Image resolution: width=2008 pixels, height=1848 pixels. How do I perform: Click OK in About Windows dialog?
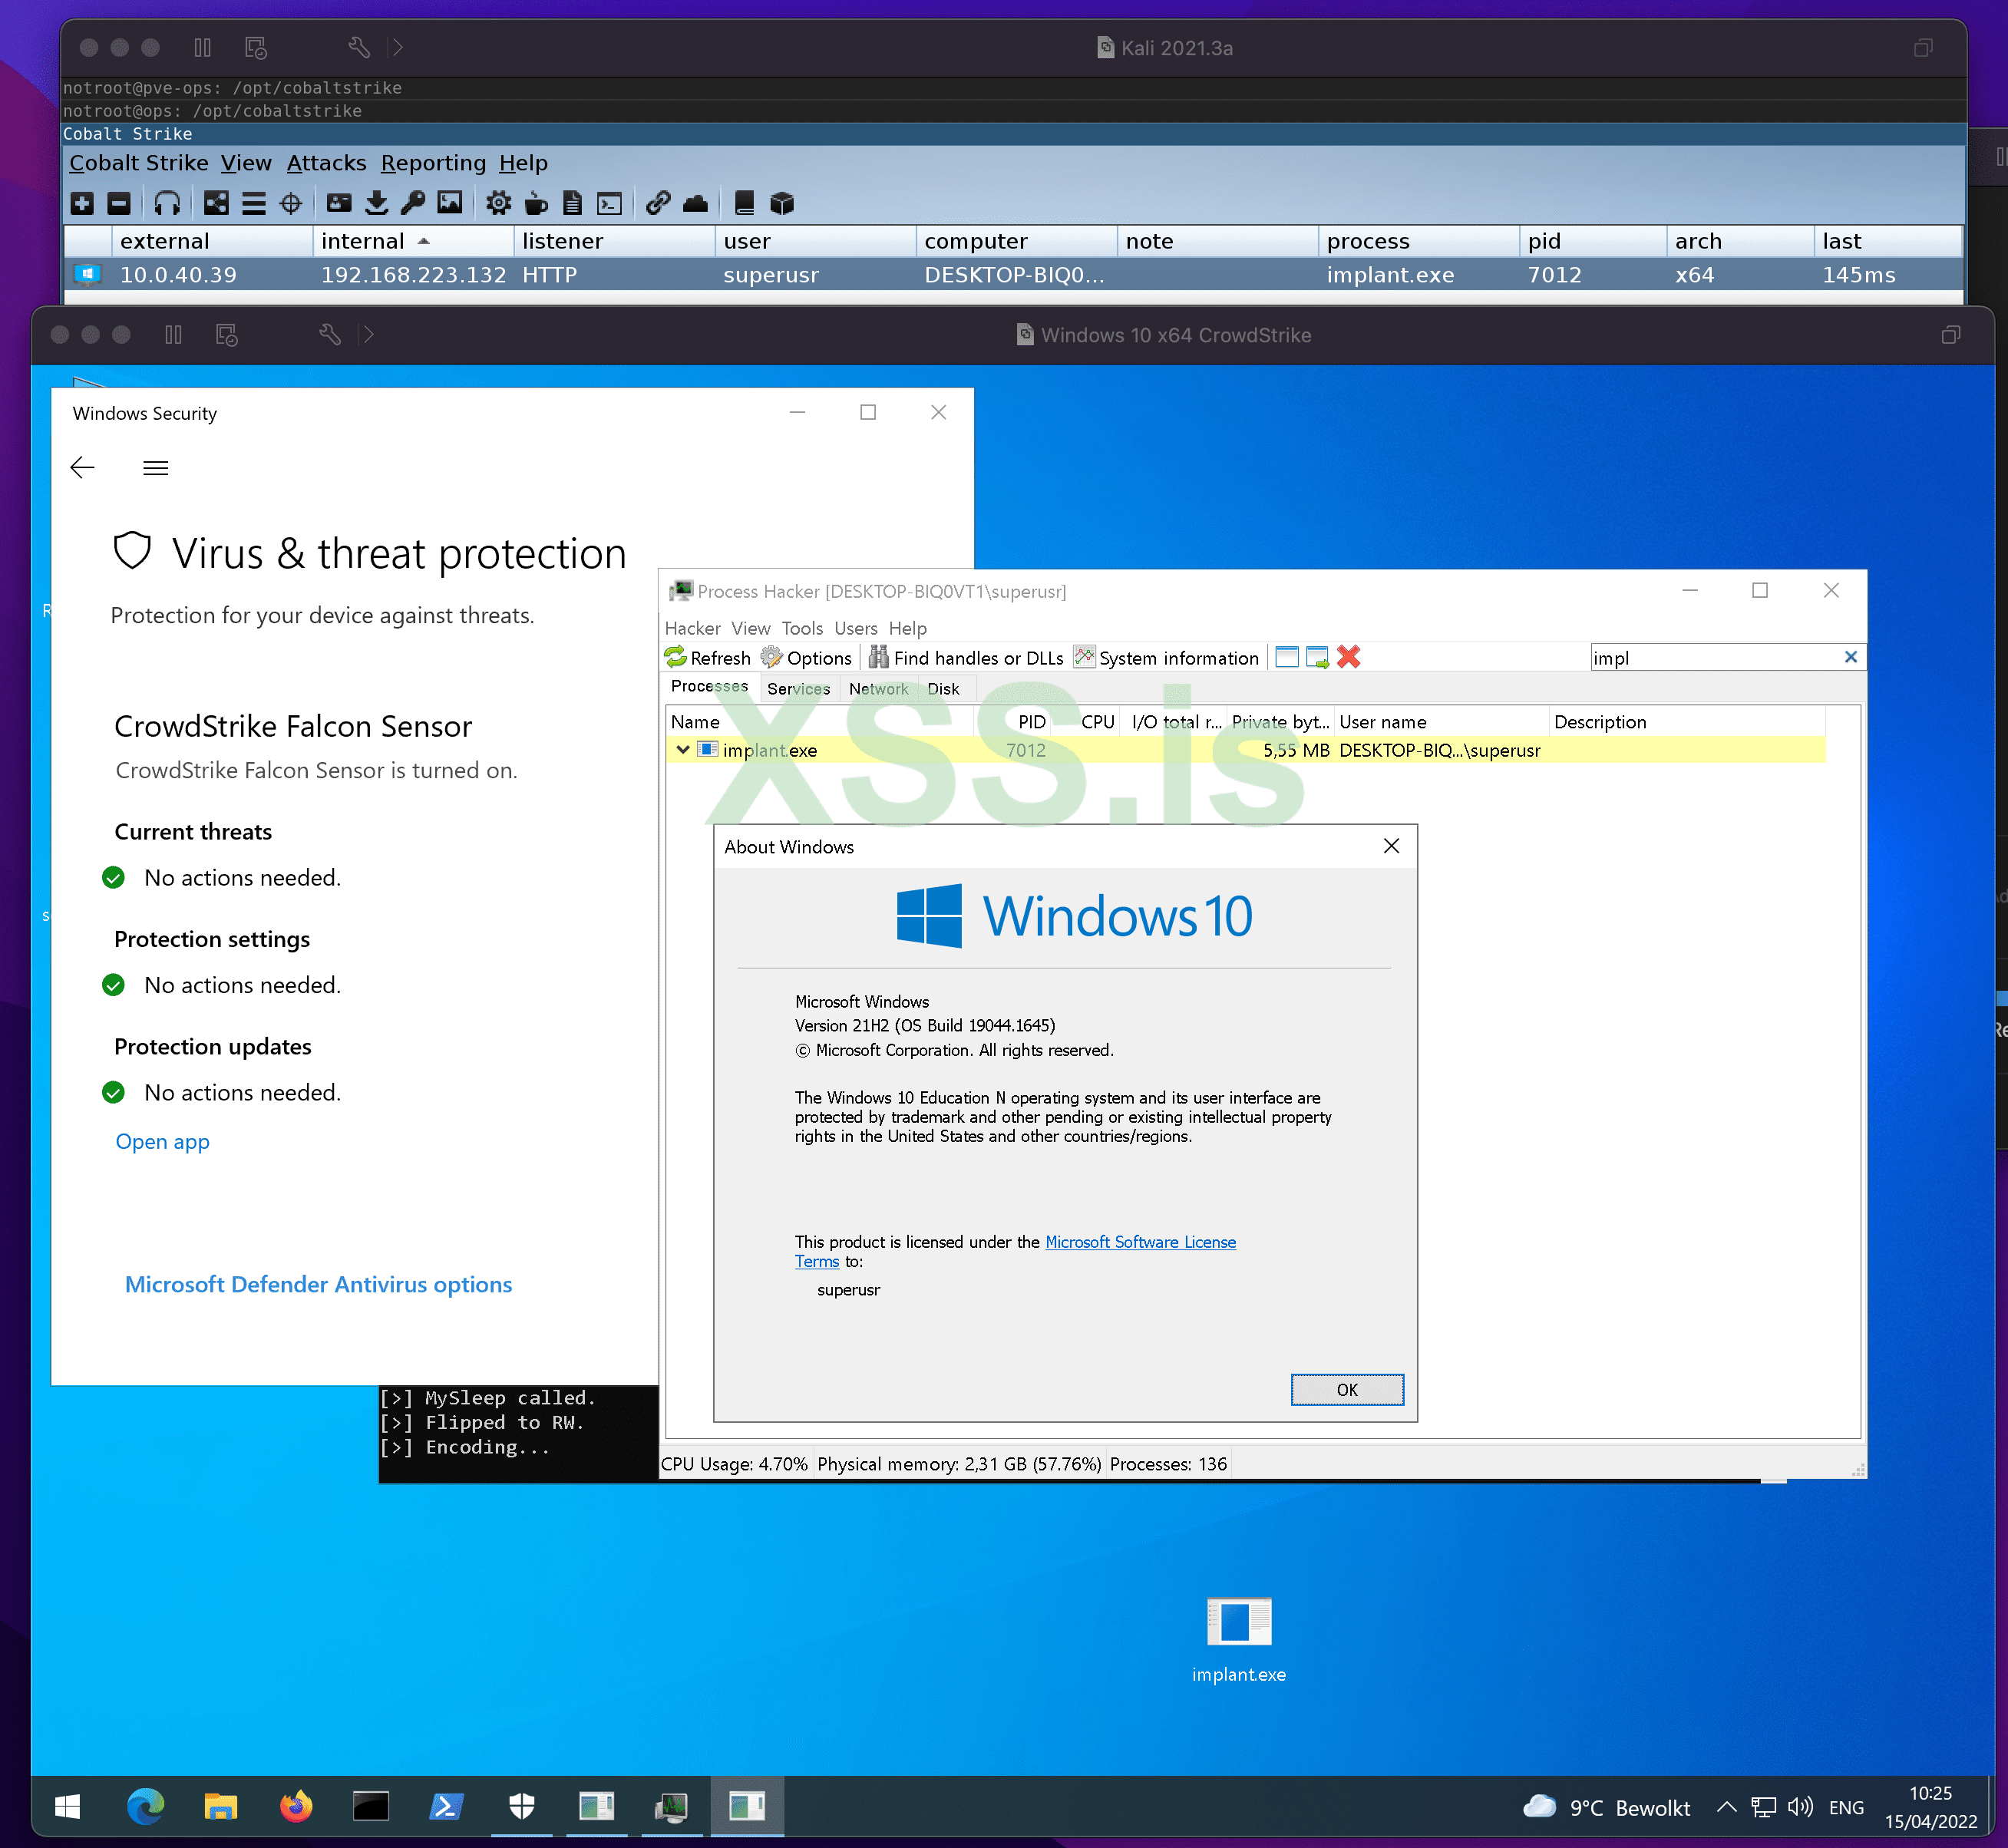(1346, 1390)
